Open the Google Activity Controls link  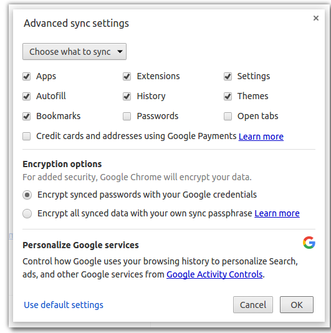point(214,274)
